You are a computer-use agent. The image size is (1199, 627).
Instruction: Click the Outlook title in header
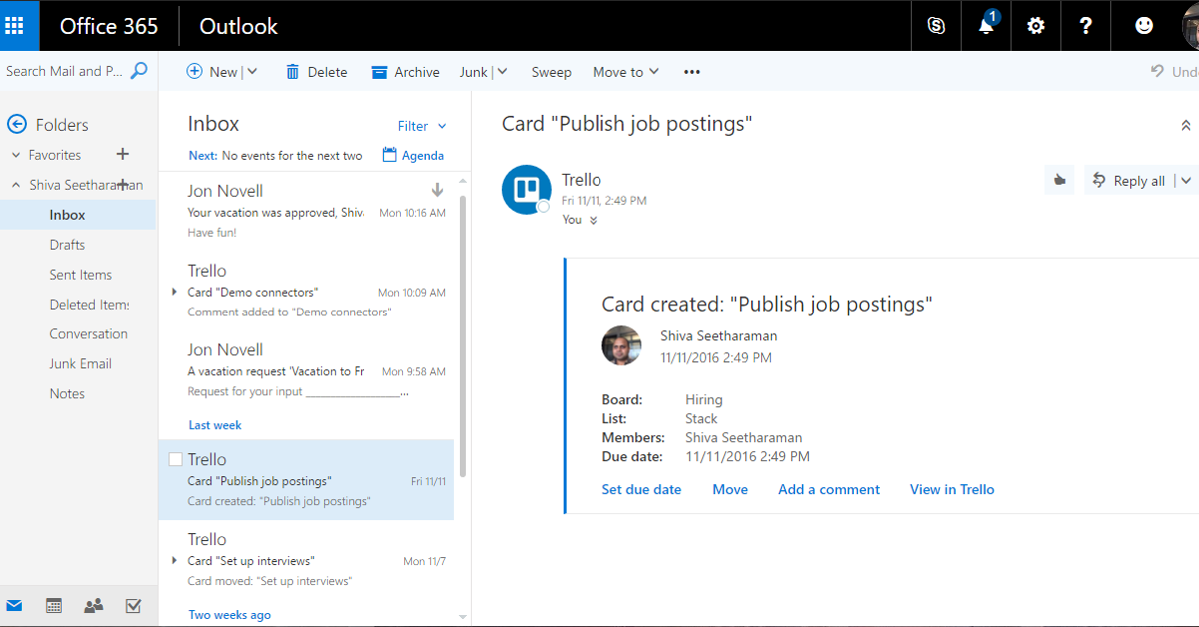click(x=239, y=26)
